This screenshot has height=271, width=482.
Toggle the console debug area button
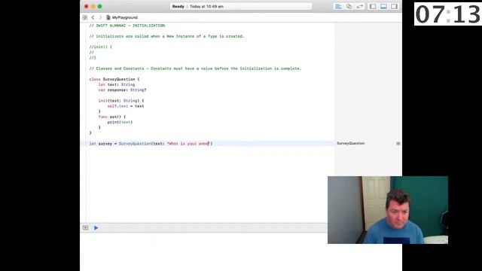pyautogui.click(x=85, y=227)
